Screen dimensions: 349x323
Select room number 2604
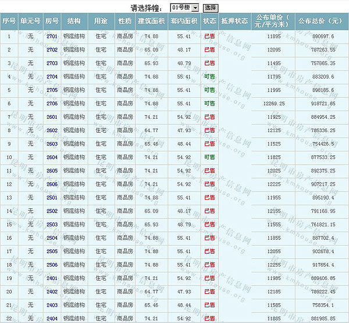click(52, 157)
